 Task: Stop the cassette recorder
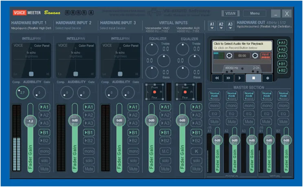pyautogui.click(x=254, y=78)
